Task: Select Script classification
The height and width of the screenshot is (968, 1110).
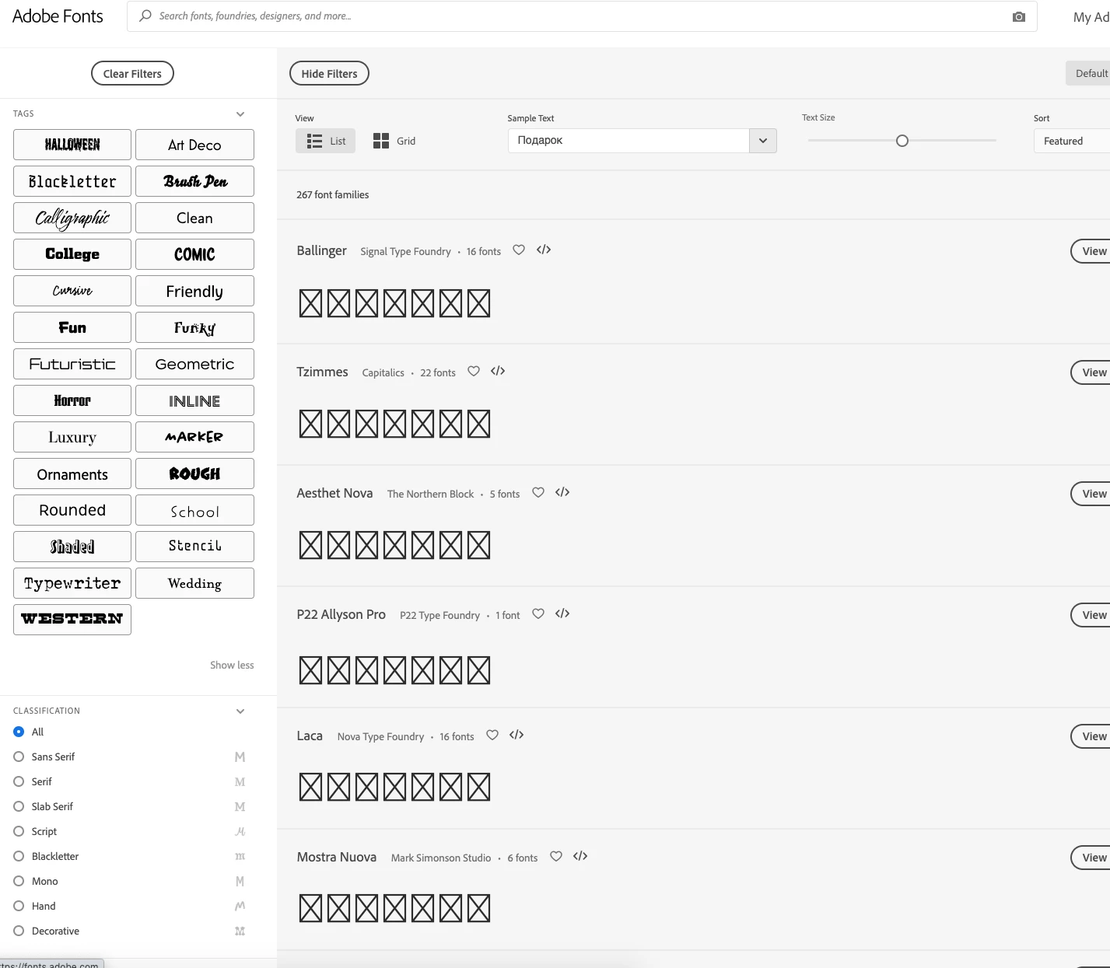Action: tap(19, 831)
